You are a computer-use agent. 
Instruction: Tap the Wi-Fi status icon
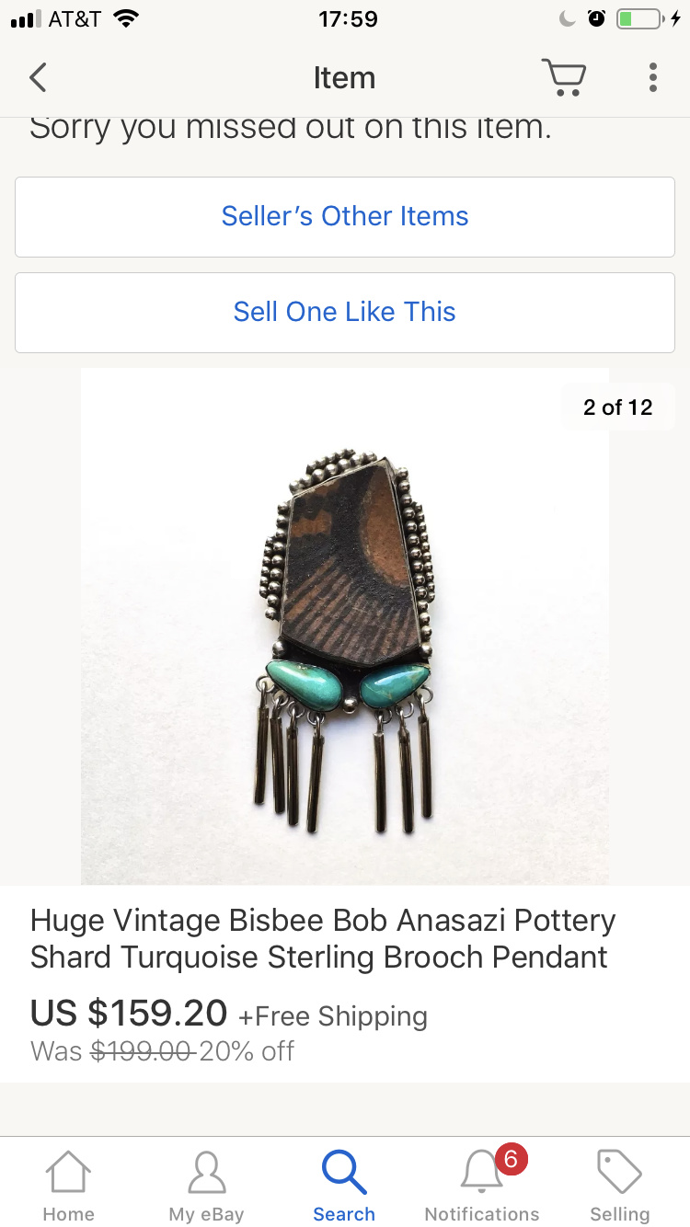tap(126, 19)
